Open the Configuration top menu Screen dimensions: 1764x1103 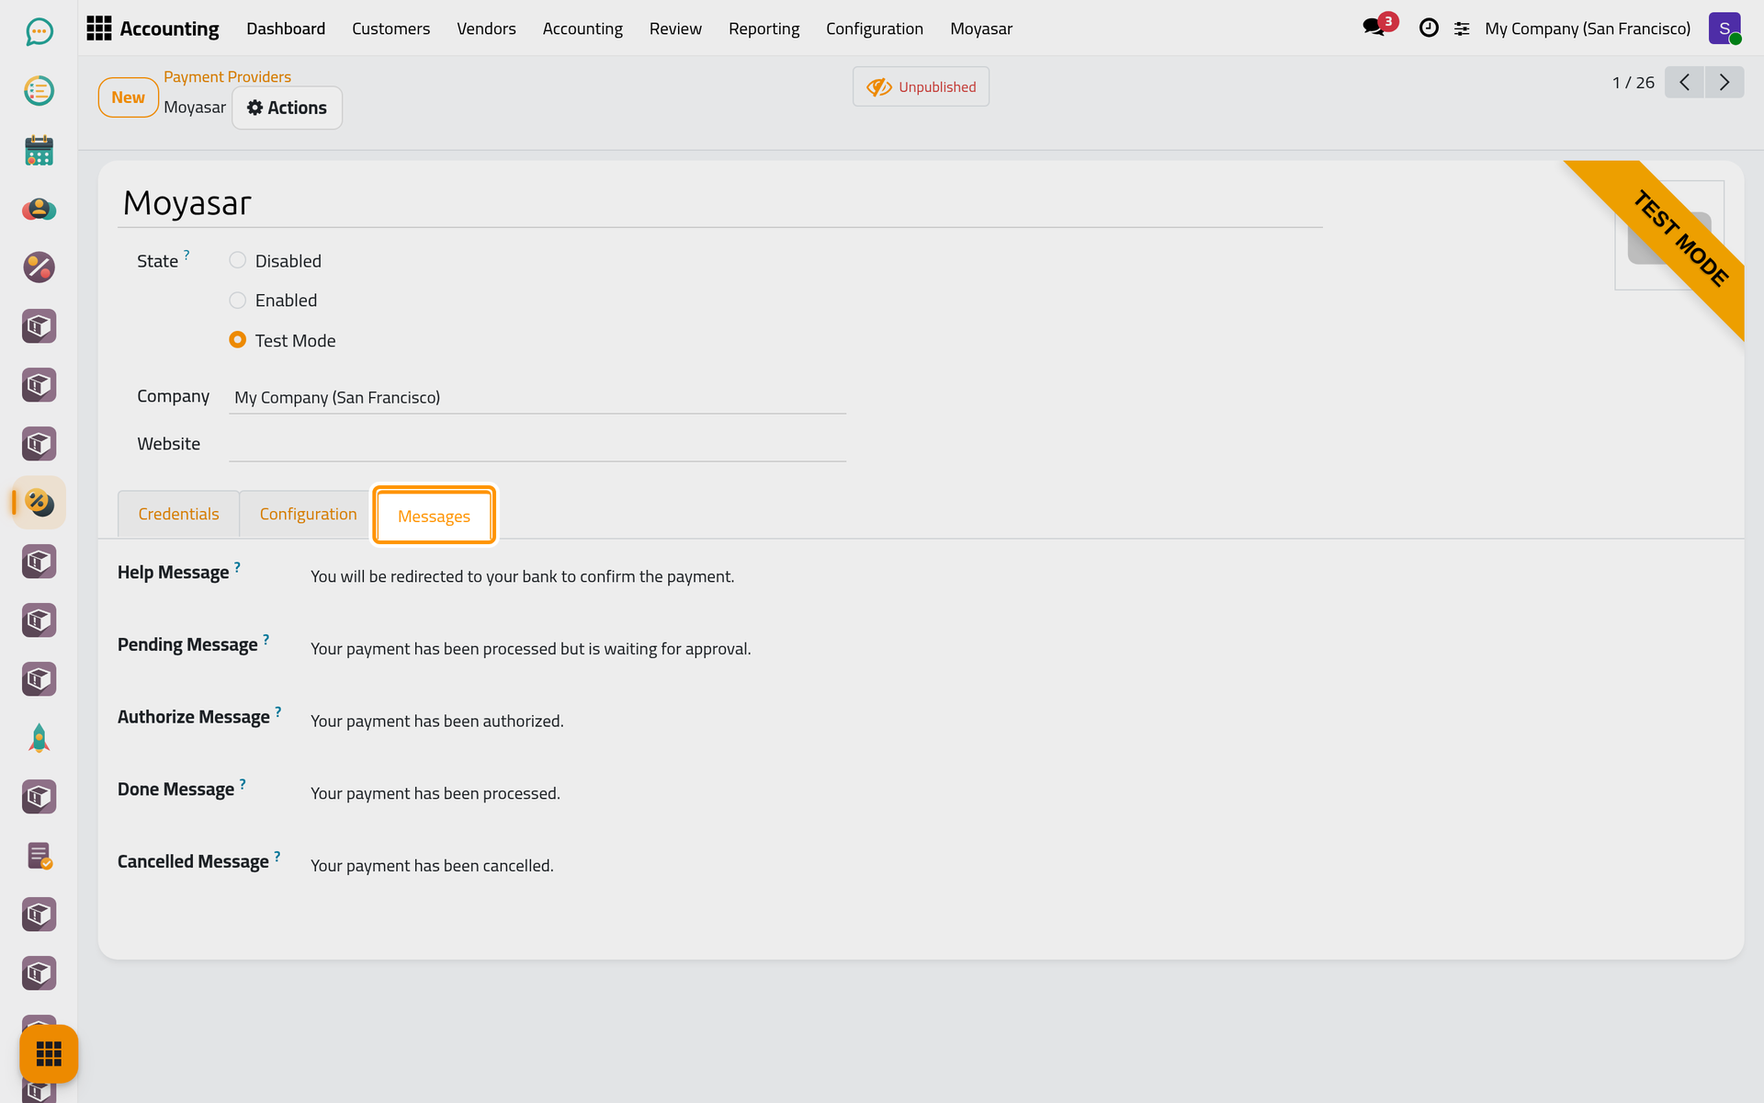874,28
